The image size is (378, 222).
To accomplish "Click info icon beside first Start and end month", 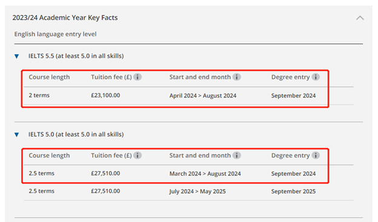I will 237,77.
